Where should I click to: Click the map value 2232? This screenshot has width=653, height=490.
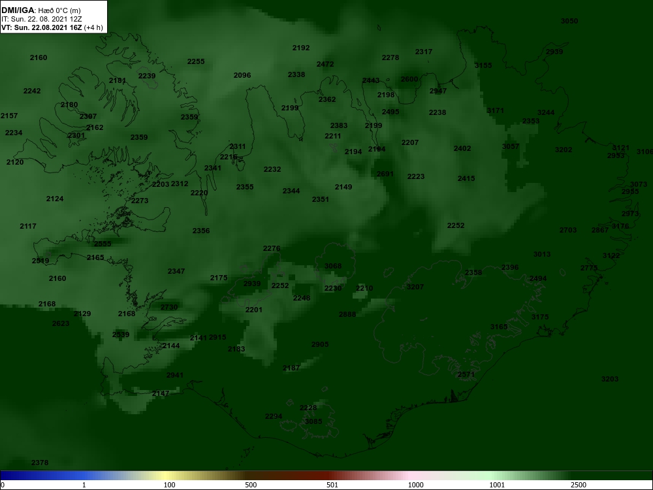click(x=272, y=170)
